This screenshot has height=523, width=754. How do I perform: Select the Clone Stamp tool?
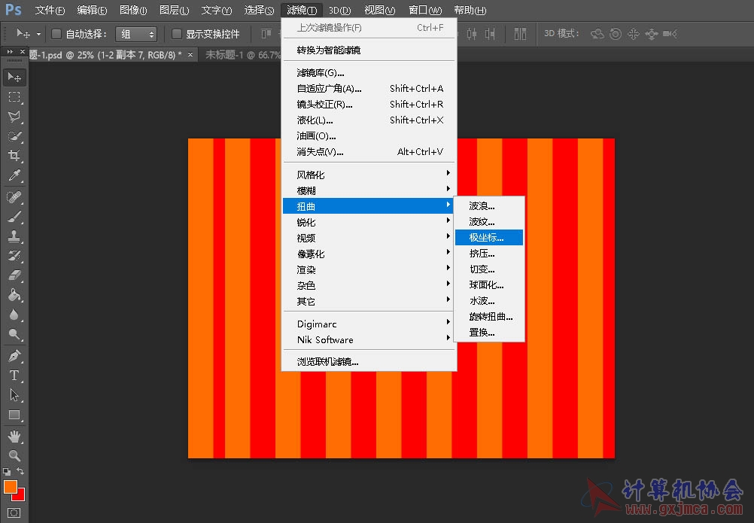[x=14, y=236]
